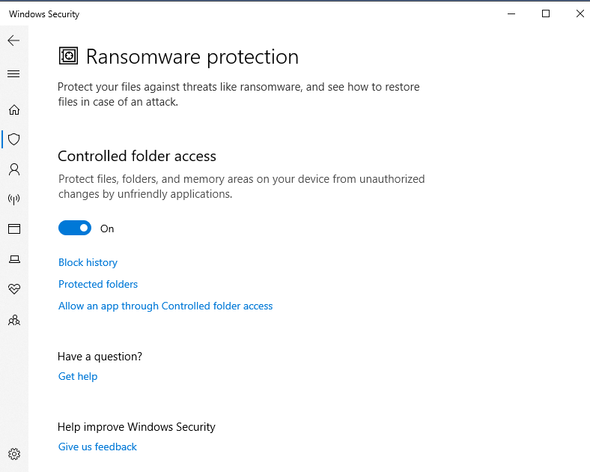This screenshot has width=590, height=472.
Task: Open Device performance & health heart icon
Action: pos(14,289)
